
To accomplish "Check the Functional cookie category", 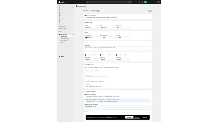I will (85, 75).
